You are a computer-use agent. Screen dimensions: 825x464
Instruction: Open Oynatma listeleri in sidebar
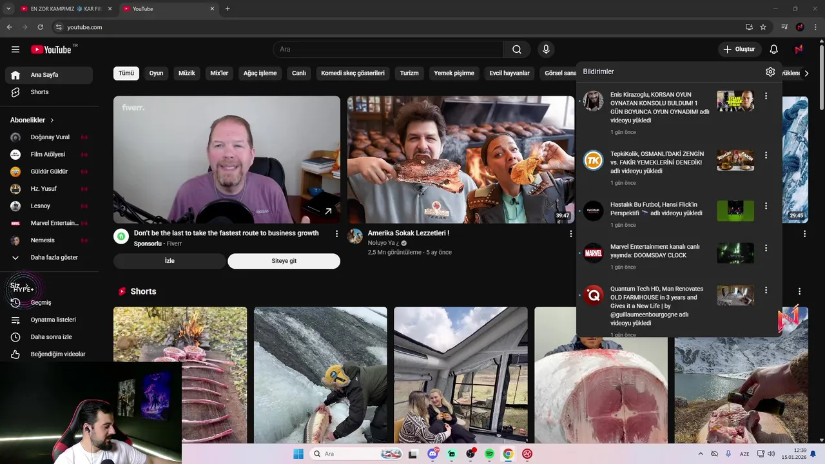pyautogui.click(x=49, y=320)
